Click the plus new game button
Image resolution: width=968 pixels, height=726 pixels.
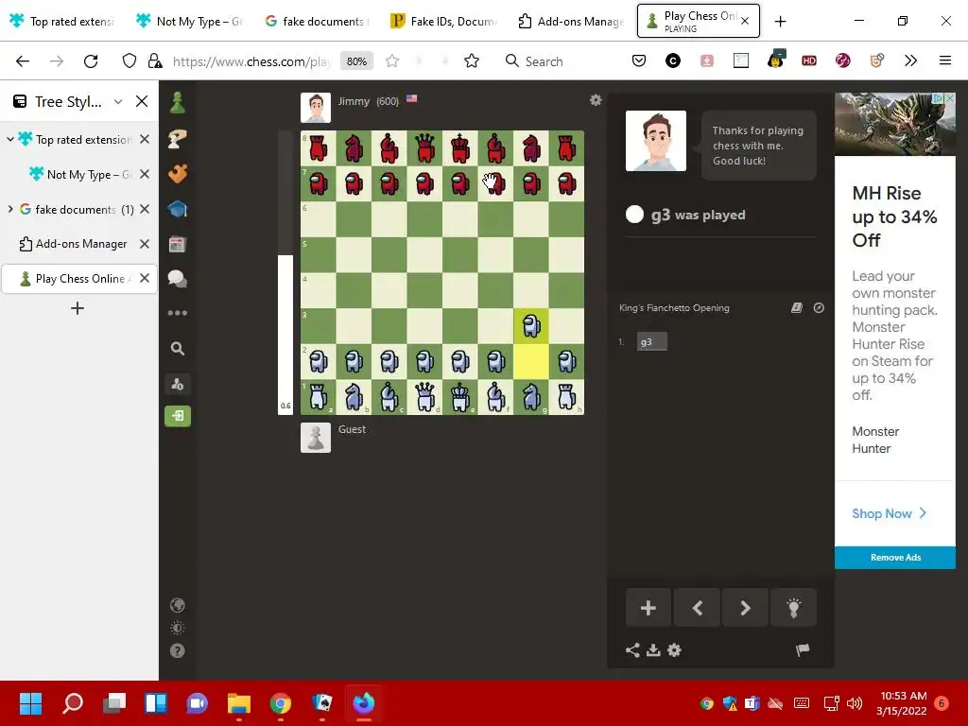click(x=648, y=608)
